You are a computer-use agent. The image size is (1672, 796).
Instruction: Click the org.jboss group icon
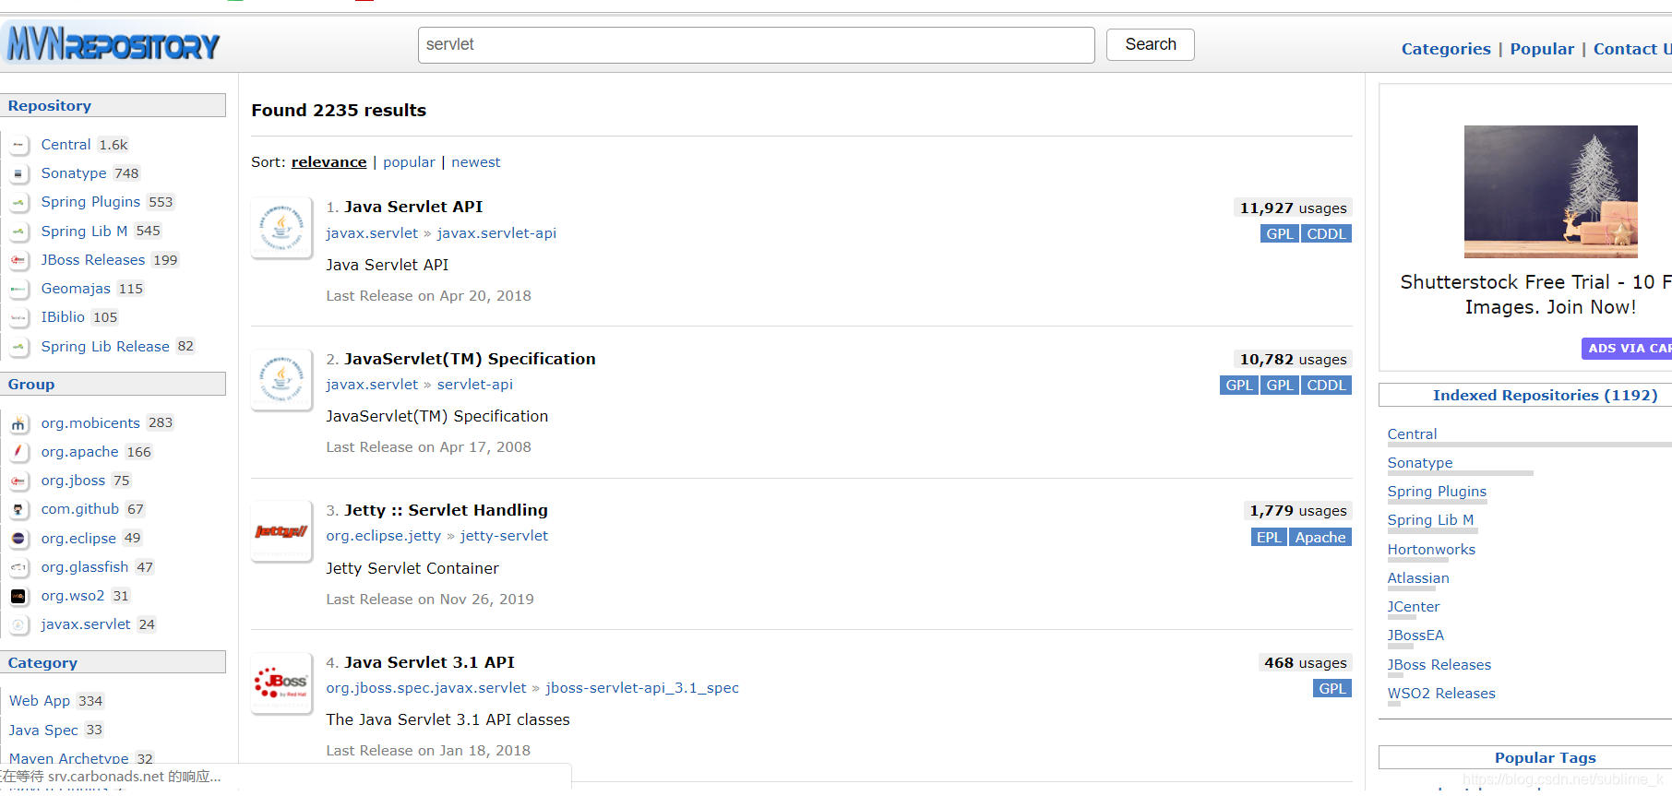18,481
